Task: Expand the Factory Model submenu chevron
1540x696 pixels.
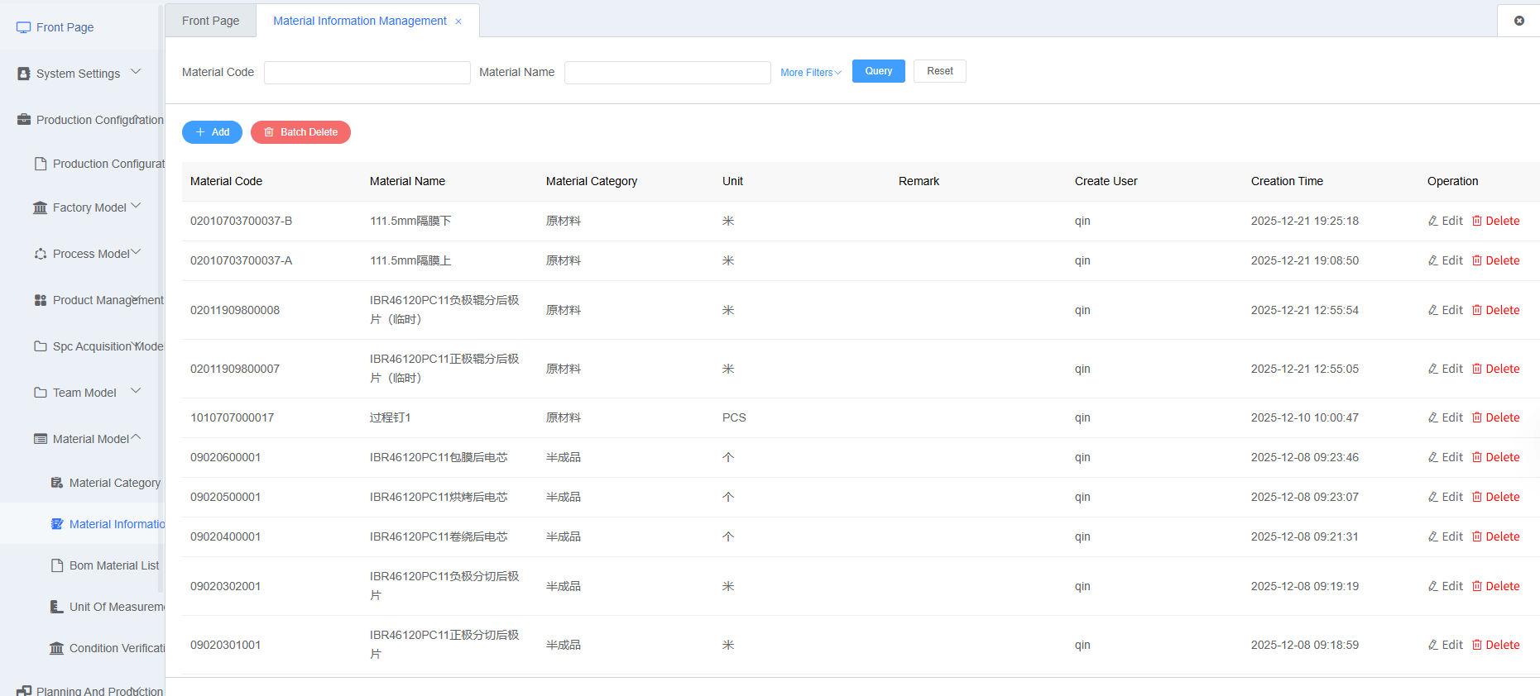Action: coord(136,206)
